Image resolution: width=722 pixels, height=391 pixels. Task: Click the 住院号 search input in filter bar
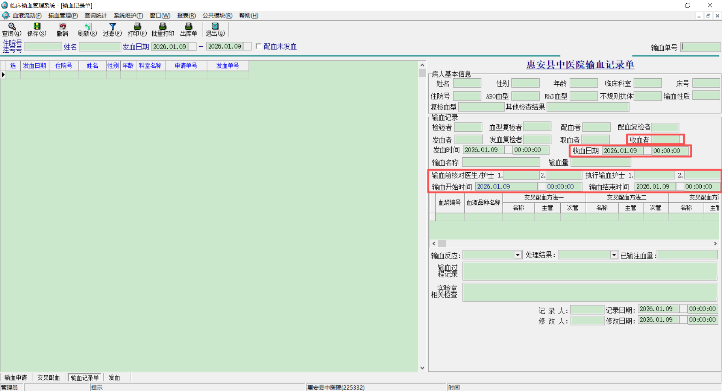(x=43, y=47)
